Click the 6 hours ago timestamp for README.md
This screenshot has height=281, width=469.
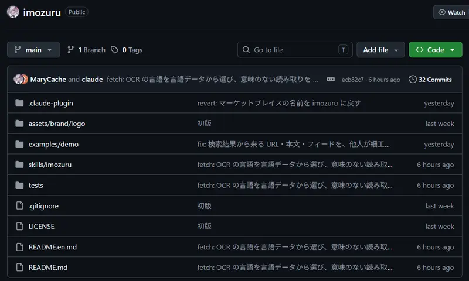point(435,268)
